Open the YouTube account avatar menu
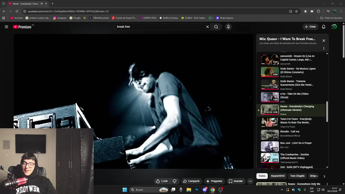Image resolution: width=345 pixels, height=194 pixels. point(334,27)
